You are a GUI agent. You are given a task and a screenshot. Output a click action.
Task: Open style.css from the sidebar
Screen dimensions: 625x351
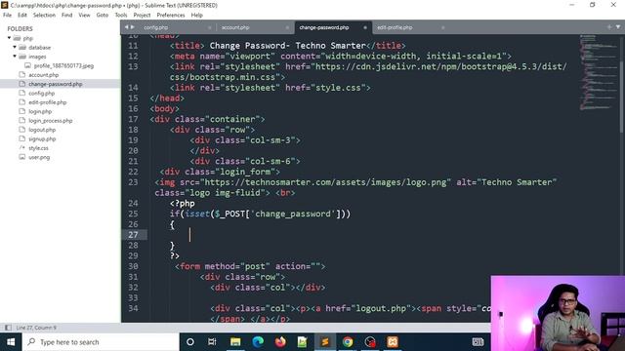38,148
